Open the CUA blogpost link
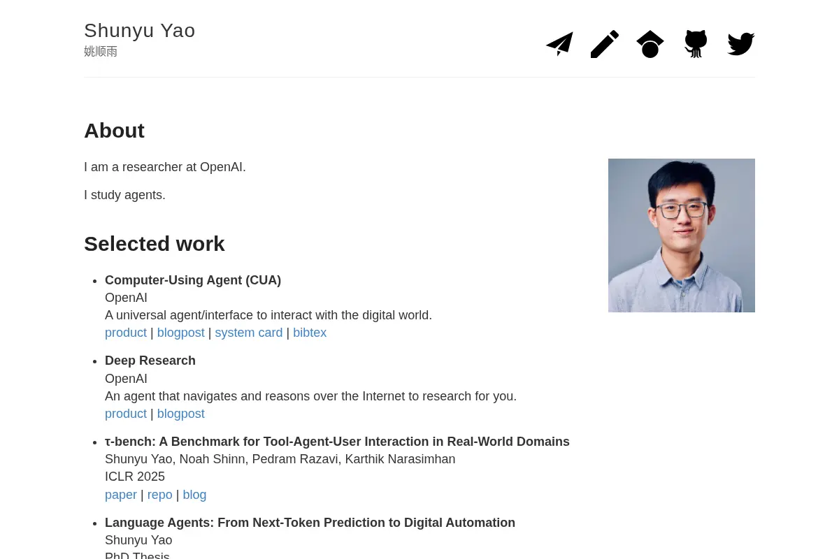The width and height of the screenshot is (839, 559). point(181,333)
